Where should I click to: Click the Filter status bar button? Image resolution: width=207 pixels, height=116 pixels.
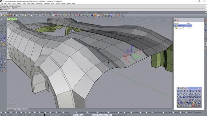tap(110, 115)
